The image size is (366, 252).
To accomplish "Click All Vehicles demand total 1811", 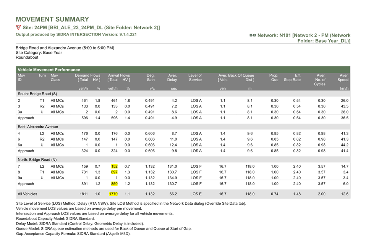I will point(84,194).
